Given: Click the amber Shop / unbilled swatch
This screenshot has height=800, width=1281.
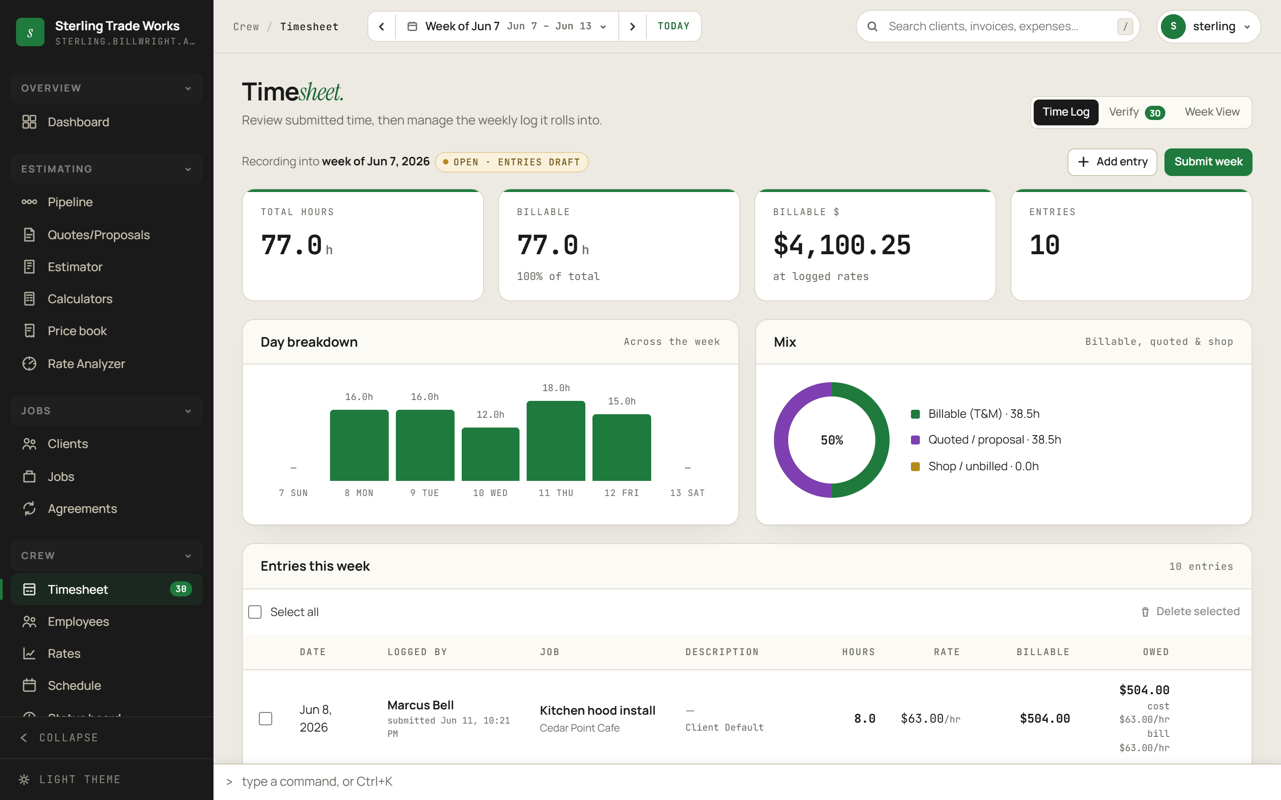Looking at the screenshot, I should 915,467.
